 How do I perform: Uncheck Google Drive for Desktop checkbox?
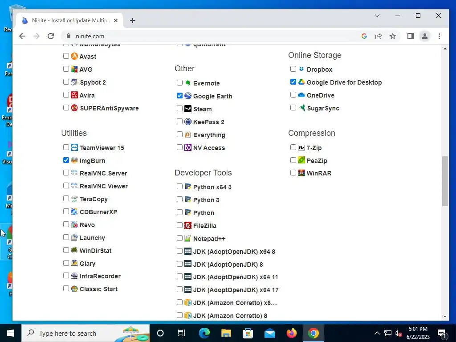[293, 82]
